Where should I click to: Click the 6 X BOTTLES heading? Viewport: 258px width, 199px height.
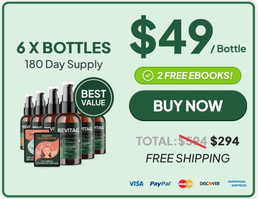pos(64,48)
